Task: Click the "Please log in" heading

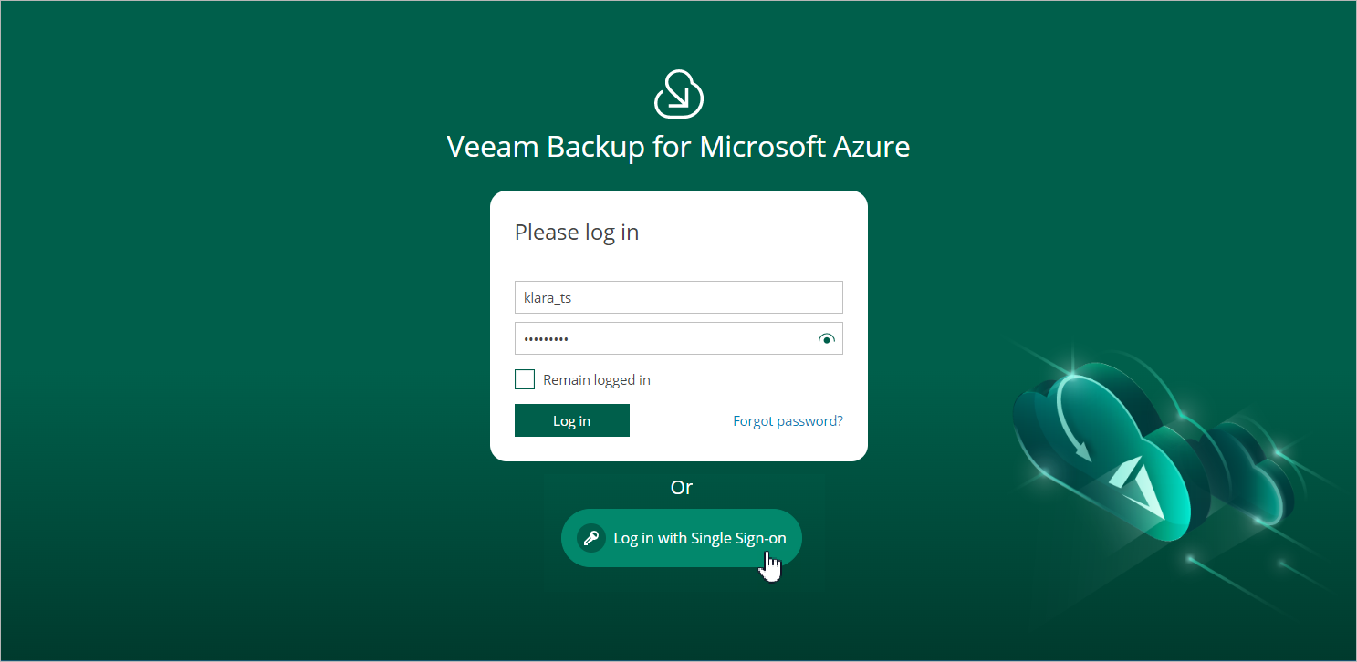Action: coord(577,233)
